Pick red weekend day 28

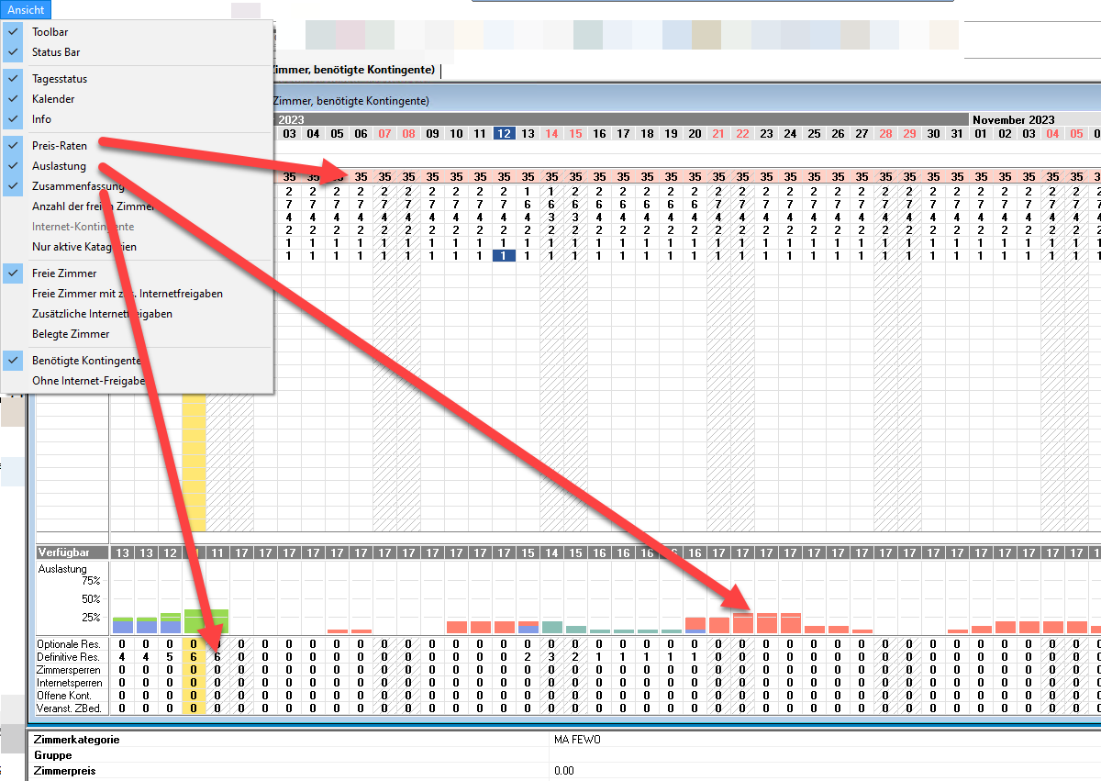coord(885,134)
